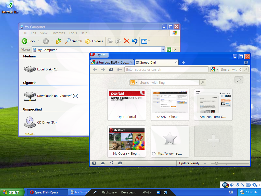Click the Speed Dial configure wrench icon
This screenshot has width=261, height=196.
[239, 80]
